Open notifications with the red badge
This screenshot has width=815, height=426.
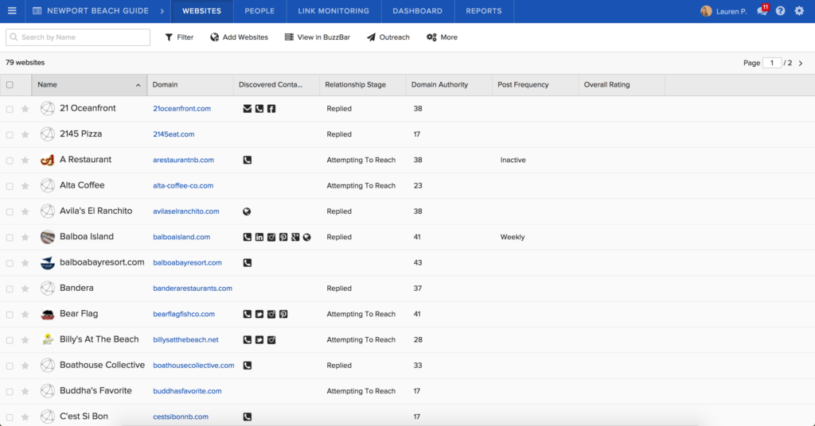coord(762,10)
